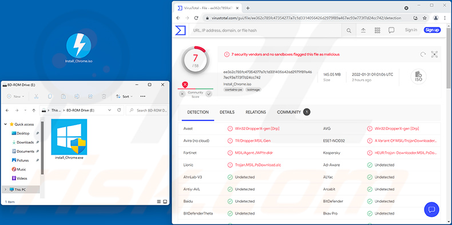Viewport: 452px width, 225px height.
Task: Click the Chrome address bar URL
Action: (306, 18)
